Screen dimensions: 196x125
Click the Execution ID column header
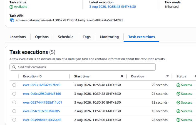pyautogui.click(x=32, y=76)
